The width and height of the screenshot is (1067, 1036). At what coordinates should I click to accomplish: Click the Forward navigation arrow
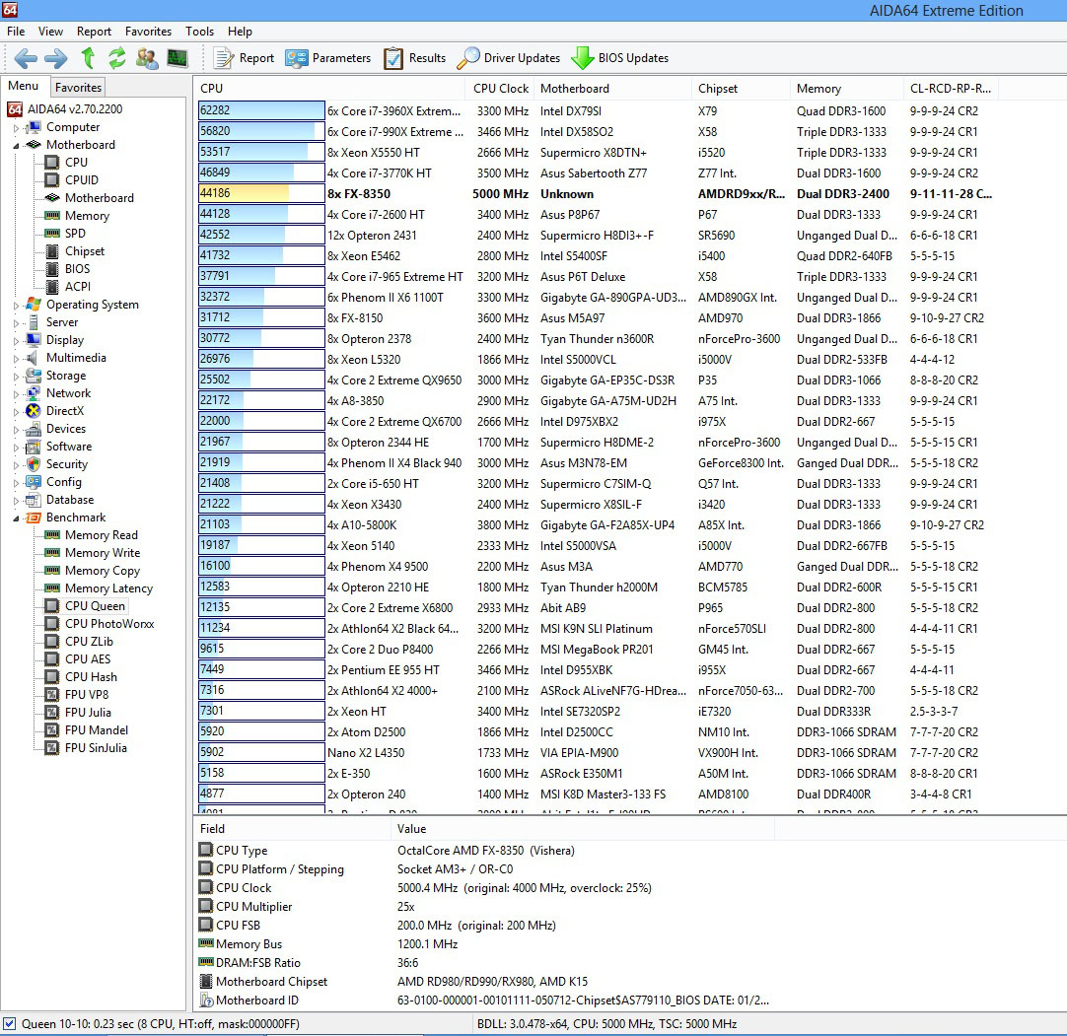click(56, 58)
